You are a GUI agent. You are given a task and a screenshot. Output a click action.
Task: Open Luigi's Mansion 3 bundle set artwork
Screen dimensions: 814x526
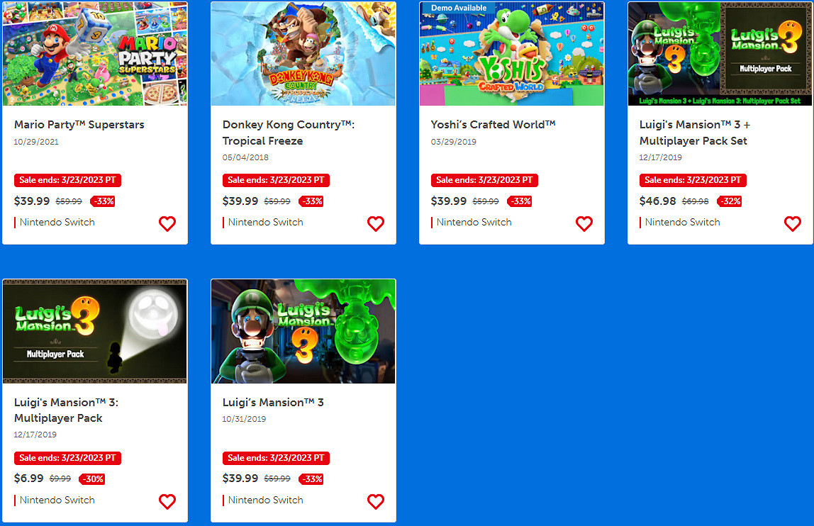720,53
